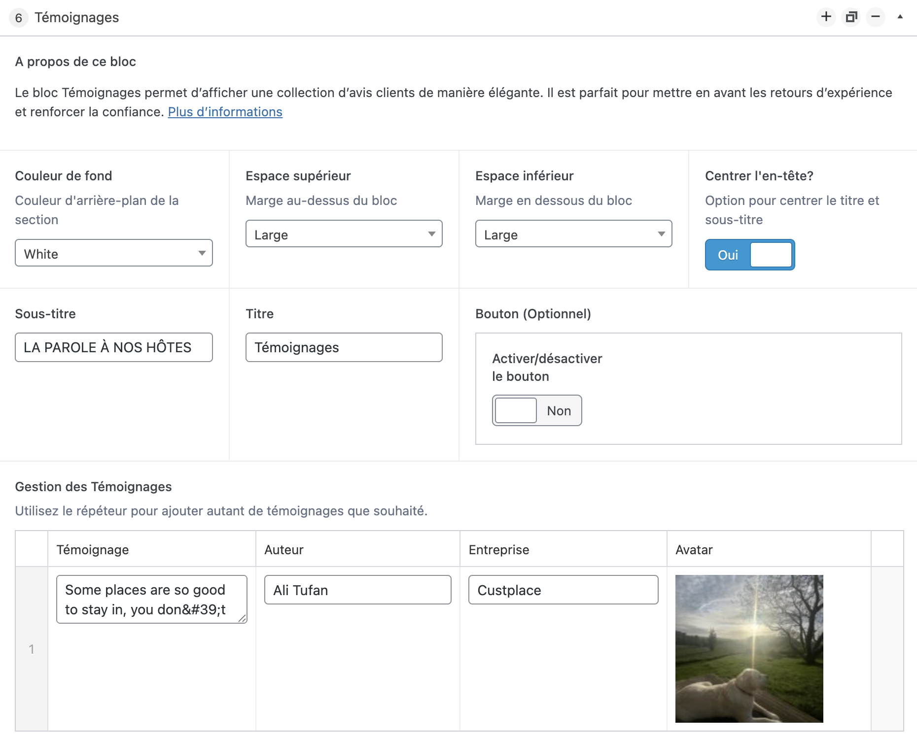Click the Témoignage textarea in row 1
The width and height of the screenshot is (917, 737).
(151, 599)
